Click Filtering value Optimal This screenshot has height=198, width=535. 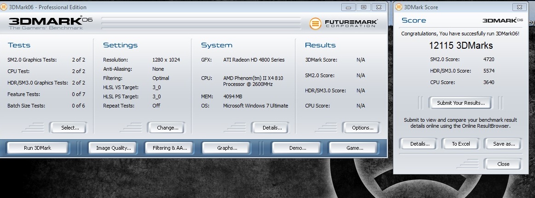tap(161, 78)
